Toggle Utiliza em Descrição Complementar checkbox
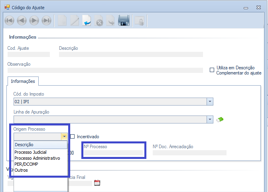Image resolution: width=268 pixels, height=192 pixels. (x=212, y=70)
